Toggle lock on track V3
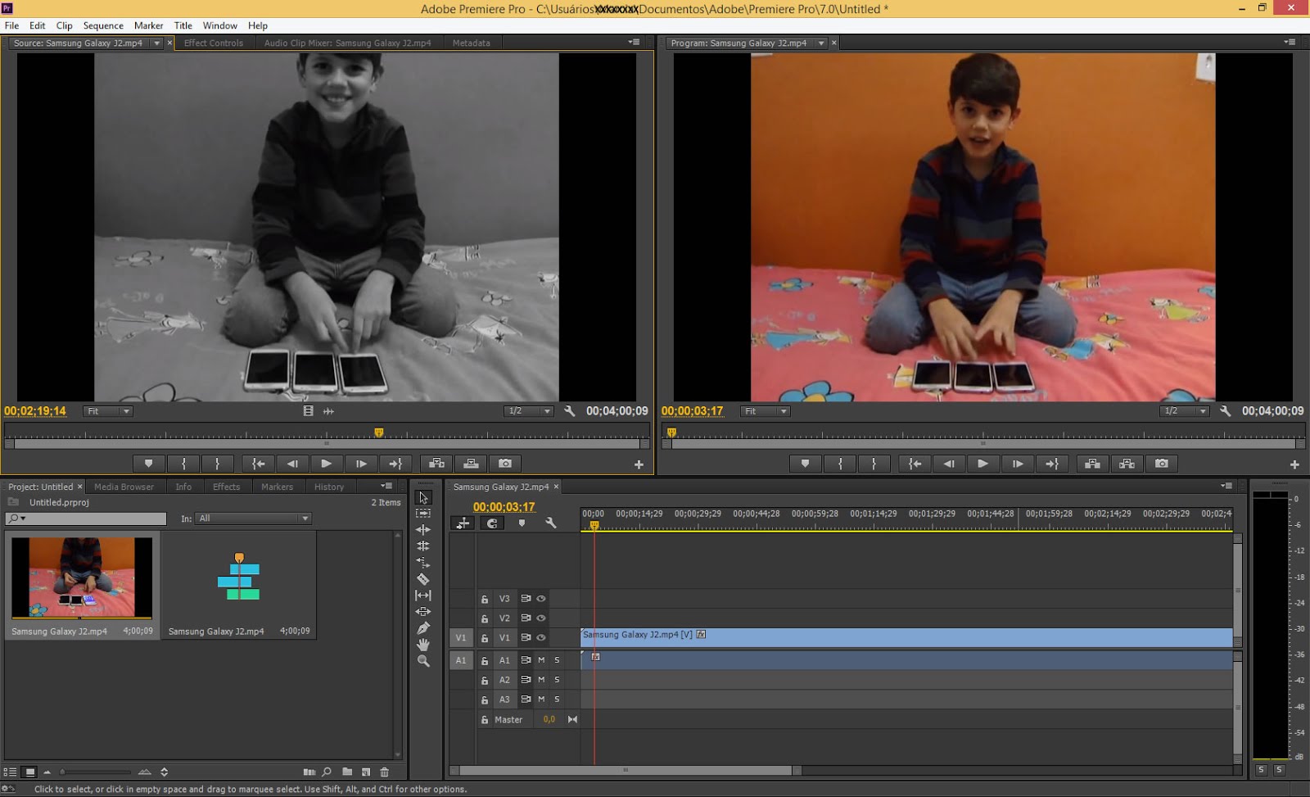This screenshot has height=797, width=1310. point(485,599)
